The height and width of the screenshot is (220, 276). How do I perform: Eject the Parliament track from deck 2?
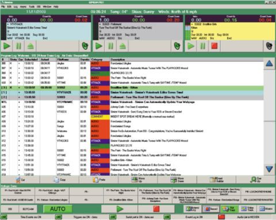coord(122,46)
